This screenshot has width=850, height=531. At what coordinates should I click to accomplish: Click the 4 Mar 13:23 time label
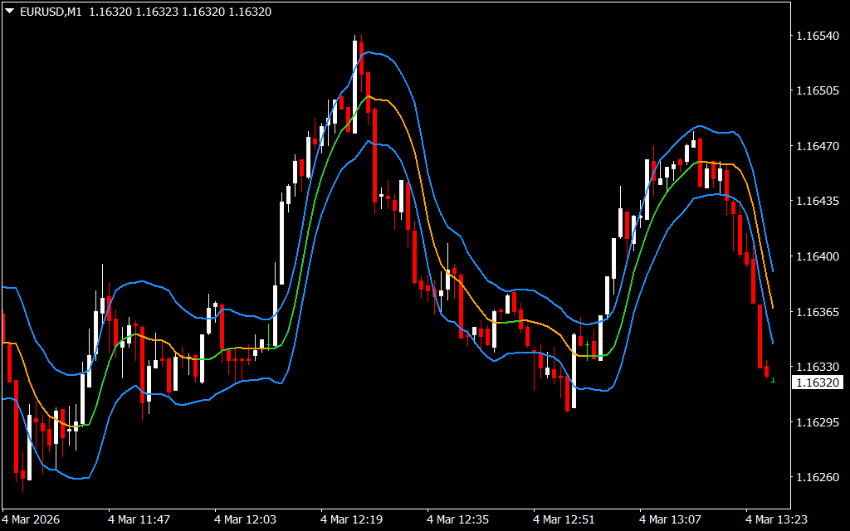coord(776,519)
